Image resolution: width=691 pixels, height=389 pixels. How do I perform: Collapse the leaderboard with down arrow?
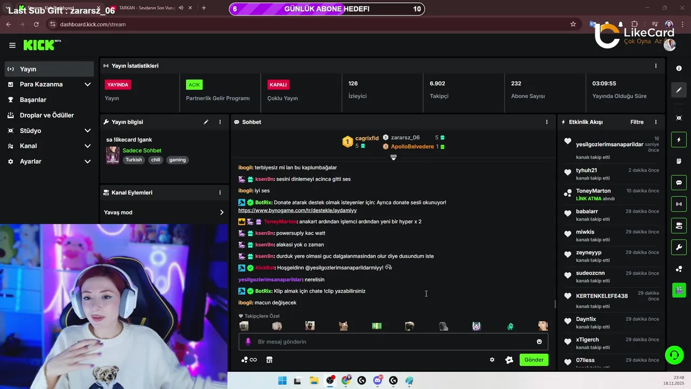[x=394, y=157]
